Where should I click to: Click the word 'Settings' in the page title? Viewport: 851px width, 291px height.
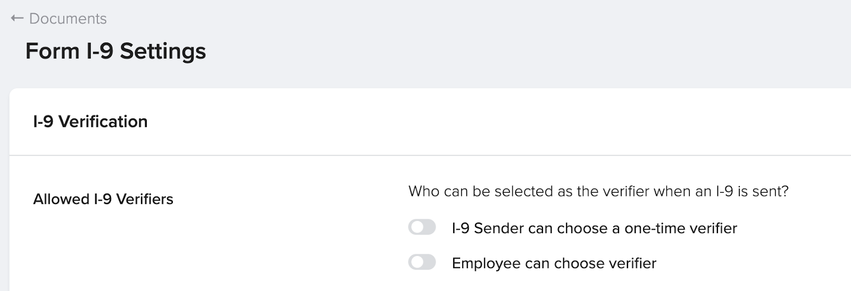(162, 52)
